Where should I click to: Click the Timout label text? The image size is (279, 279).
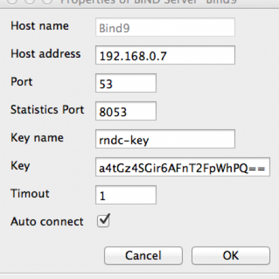[30, 193]
